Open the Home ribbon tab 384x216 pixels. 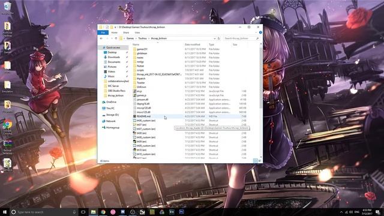coord(115,32)
